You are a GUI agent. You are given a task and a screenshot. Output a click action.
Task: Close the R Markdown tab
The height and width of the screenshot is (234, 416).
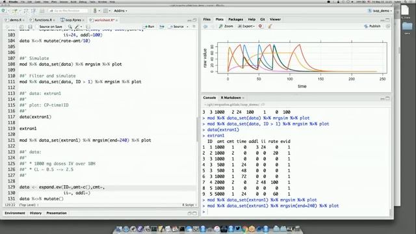(x=243, y=98)
